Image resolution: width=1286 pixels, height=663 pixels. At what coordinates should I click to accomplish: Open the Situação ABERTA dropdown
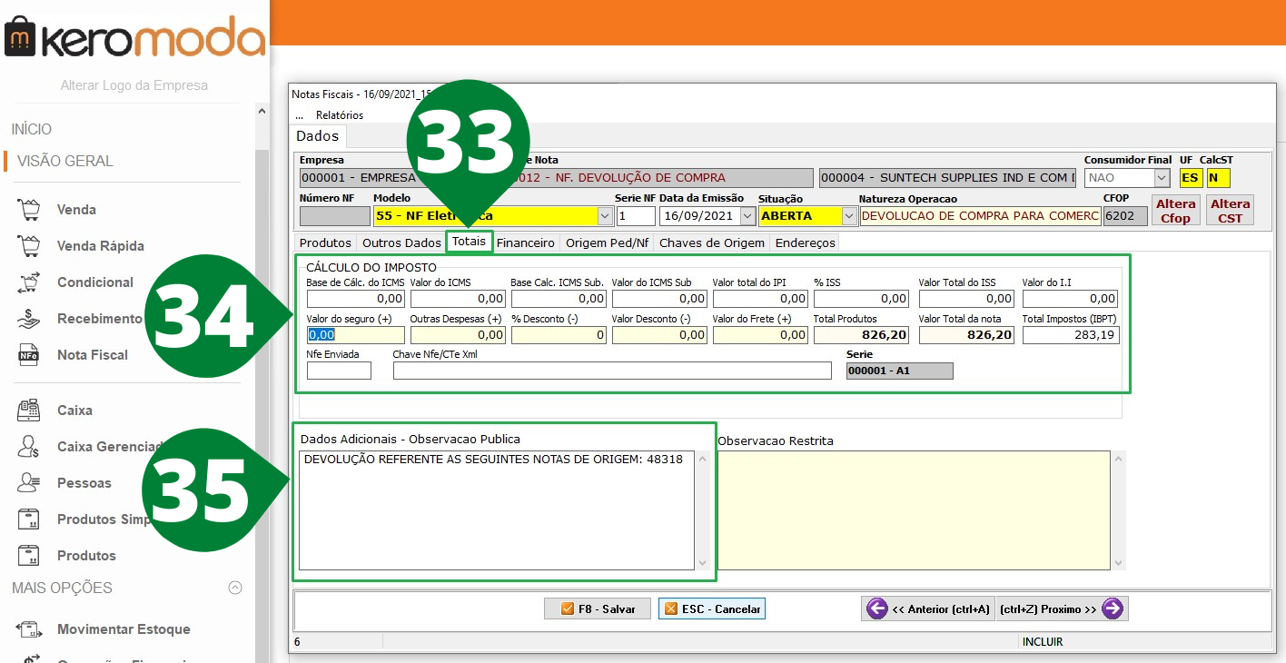[x=849, y=216]
